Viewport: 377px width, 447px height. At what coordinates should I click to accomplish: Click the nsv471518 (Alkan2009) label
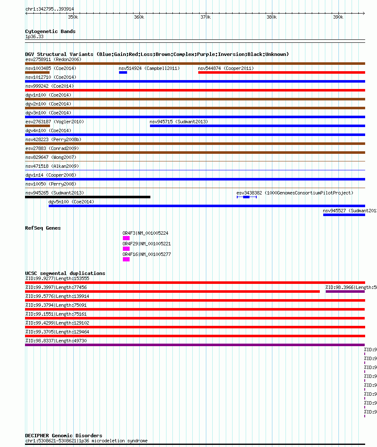[x=52, y=166]
